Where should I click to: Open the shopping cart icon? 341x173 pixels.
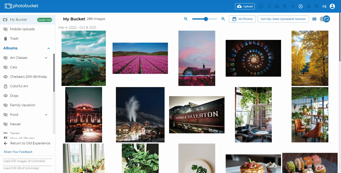tap(316, 6)
